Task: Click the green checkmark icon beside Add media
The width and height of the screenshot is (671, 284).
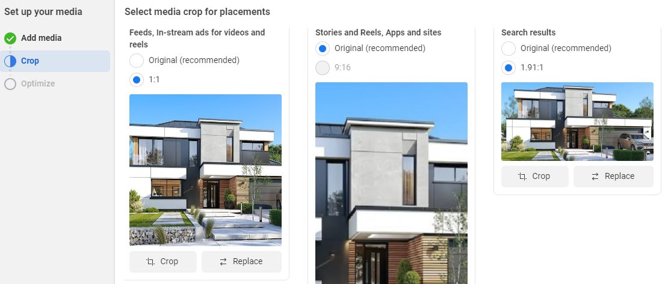Action: click(10, 38)
